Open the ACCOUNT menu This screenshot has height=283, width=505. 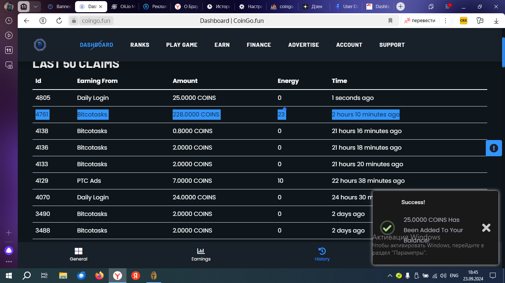pos(349,45)
